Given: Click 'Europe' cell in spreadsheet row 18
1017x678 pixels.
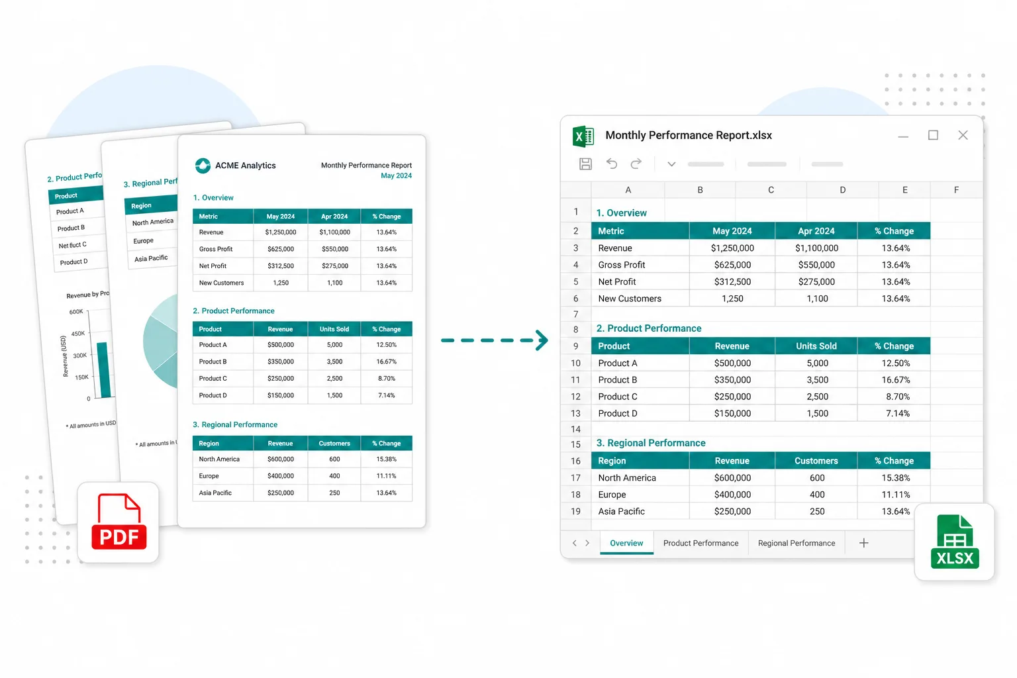Looking at the screenshot, I should (x=640, y=495).
